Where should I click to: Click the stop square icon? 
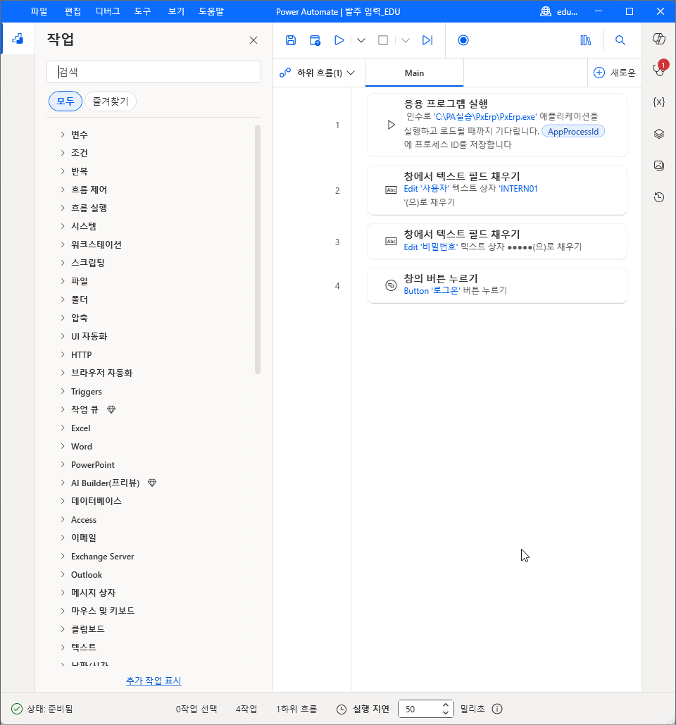pos(383,40)
